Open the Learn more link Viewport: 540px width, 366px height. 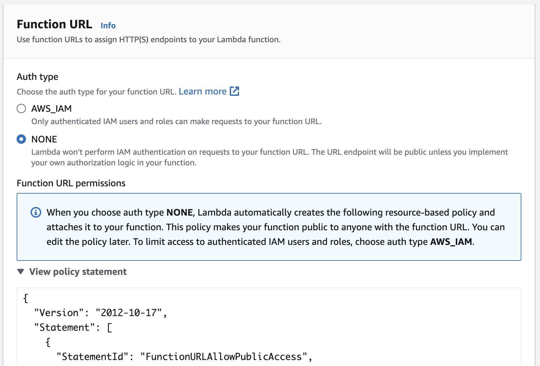[202, 91]
